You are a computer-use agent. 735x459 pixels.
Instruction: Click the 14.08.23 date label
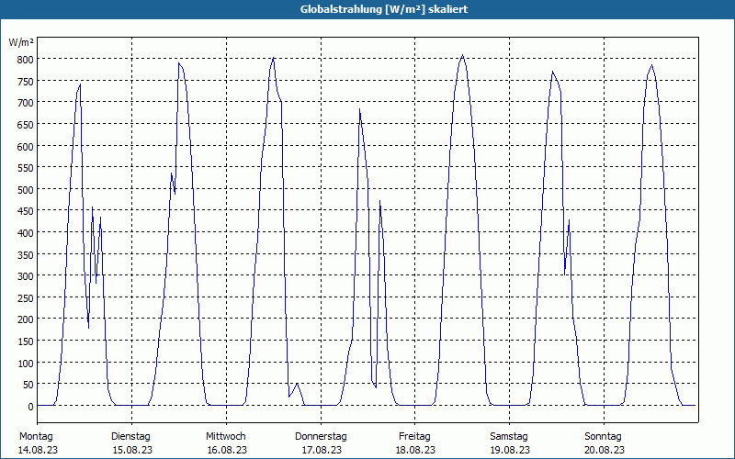tap(38, 450)
